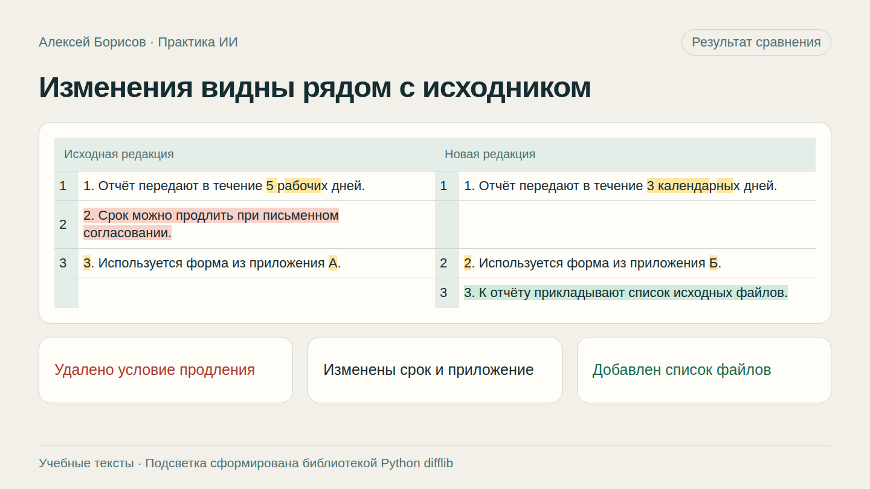This screenshot has width=870, height=489.
Task: Click the "Алексей Борисов · Практика ИИ" byline
Action: [138, 42]
